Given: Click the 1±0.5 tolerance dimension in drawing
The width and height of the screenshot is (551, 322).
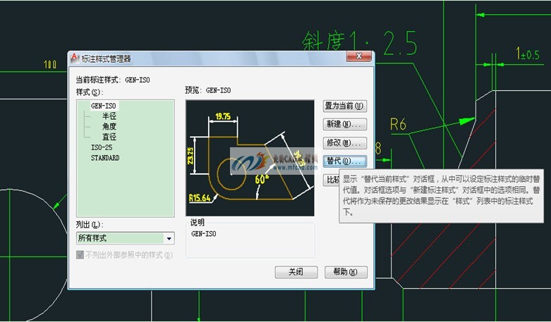Looking at the screenshot, I should click(527, 54).
